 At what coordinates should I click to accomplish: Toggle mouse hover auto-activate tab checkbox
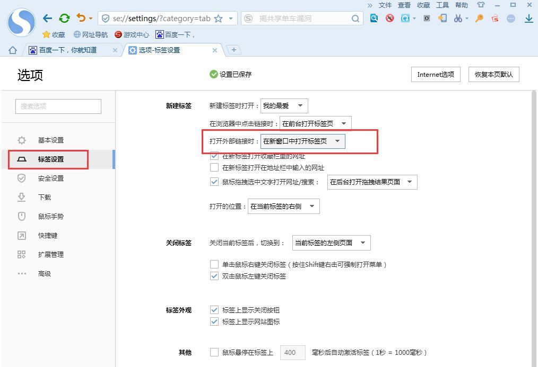214,352
